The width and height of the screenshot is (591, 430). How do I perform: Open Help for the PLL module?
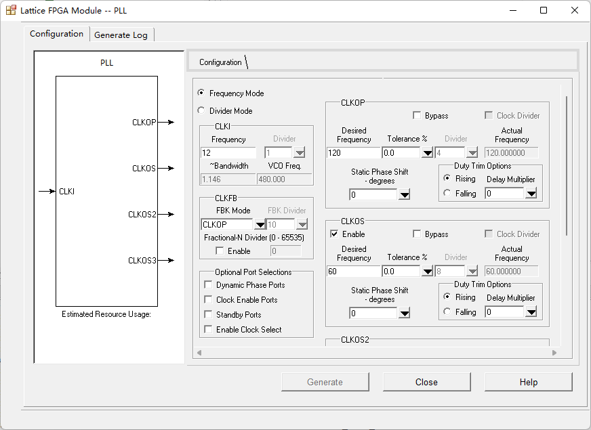529,382
